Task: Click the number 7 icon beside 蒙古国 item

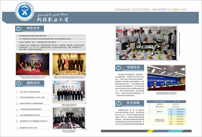Action: click(x=17, y=128)
